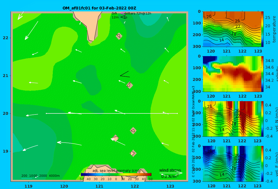278x189 pixels.
Task: Click the vel. N color scale bar
Action: (x=262, y=119)
